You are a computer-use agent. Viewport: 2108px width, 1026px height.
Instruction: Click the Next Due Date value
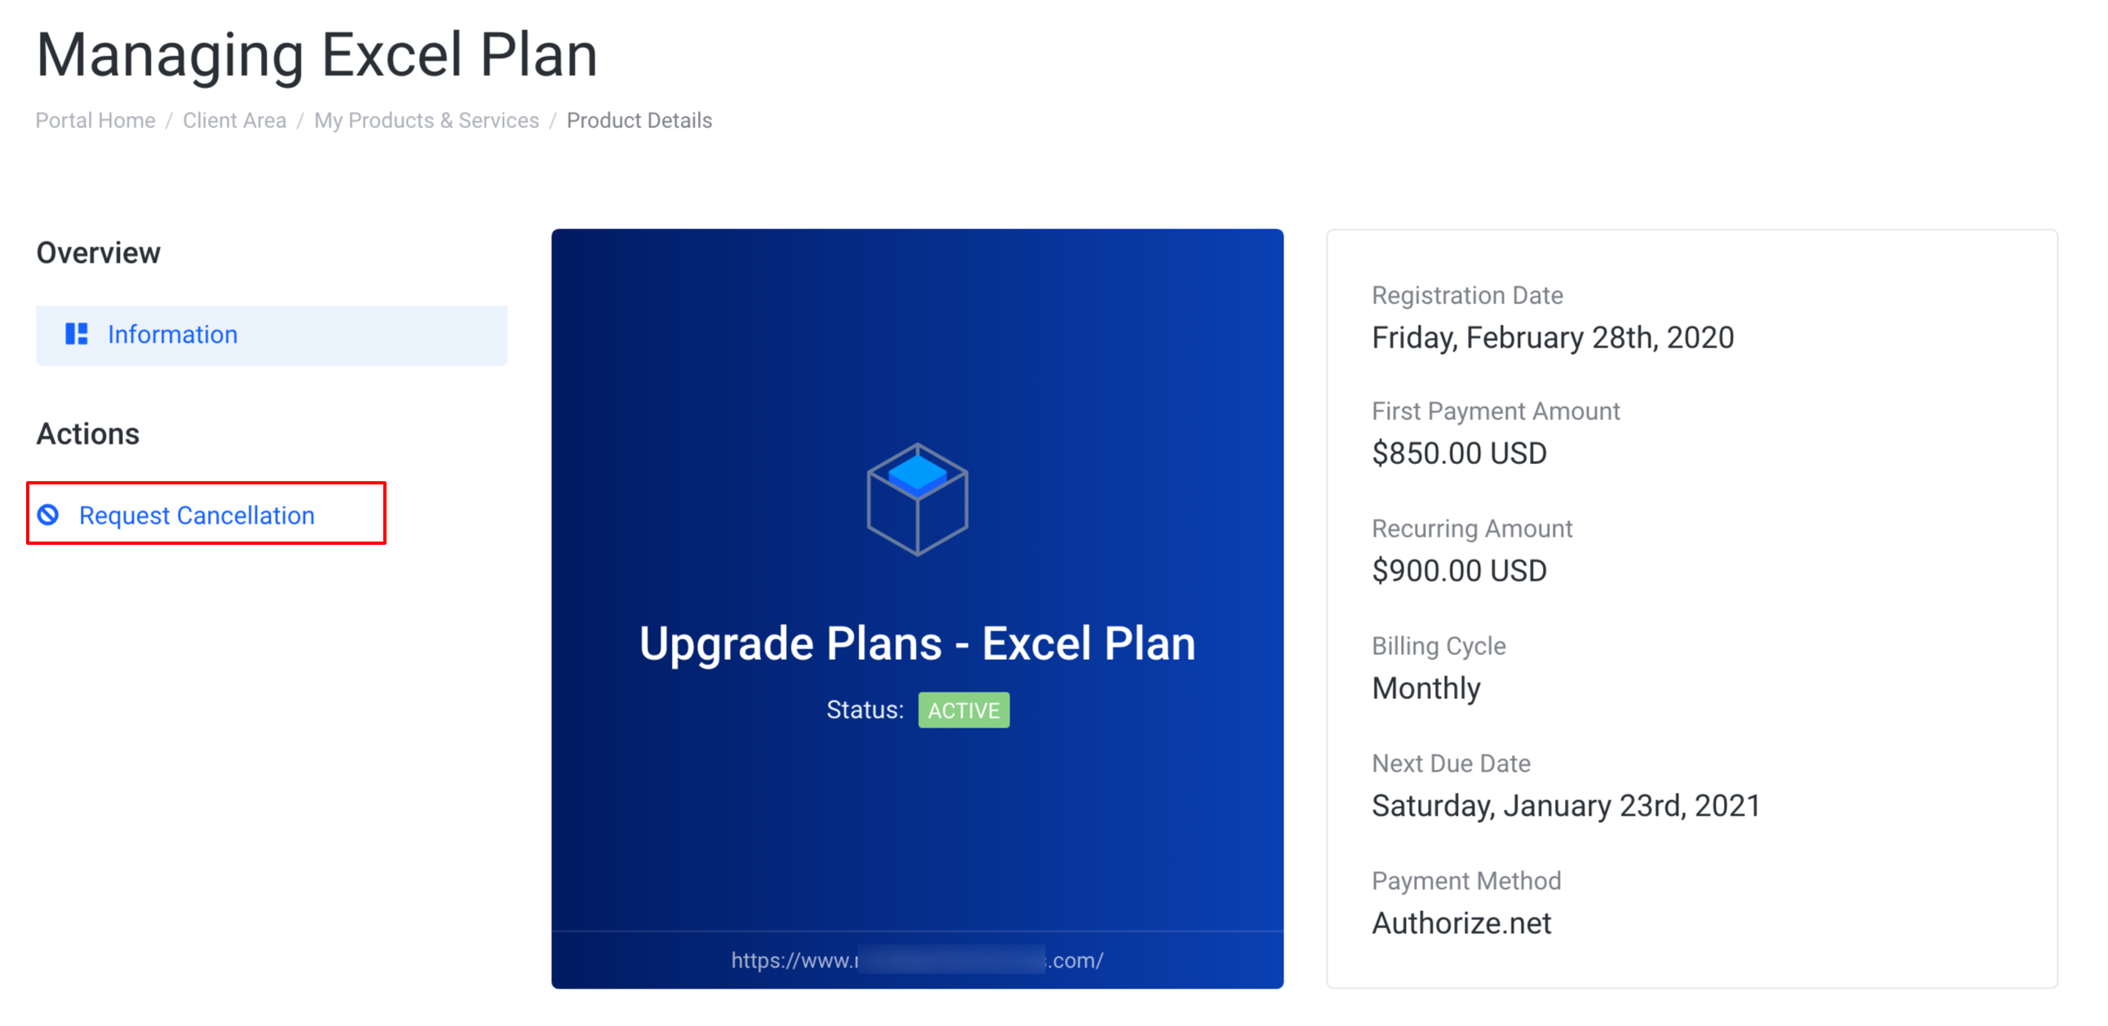(1566, 806)
